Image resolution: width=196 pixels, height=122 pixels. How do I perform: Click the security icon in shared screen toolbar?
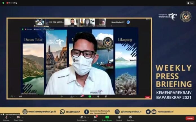pyautogui.click(x=61, y=96)
